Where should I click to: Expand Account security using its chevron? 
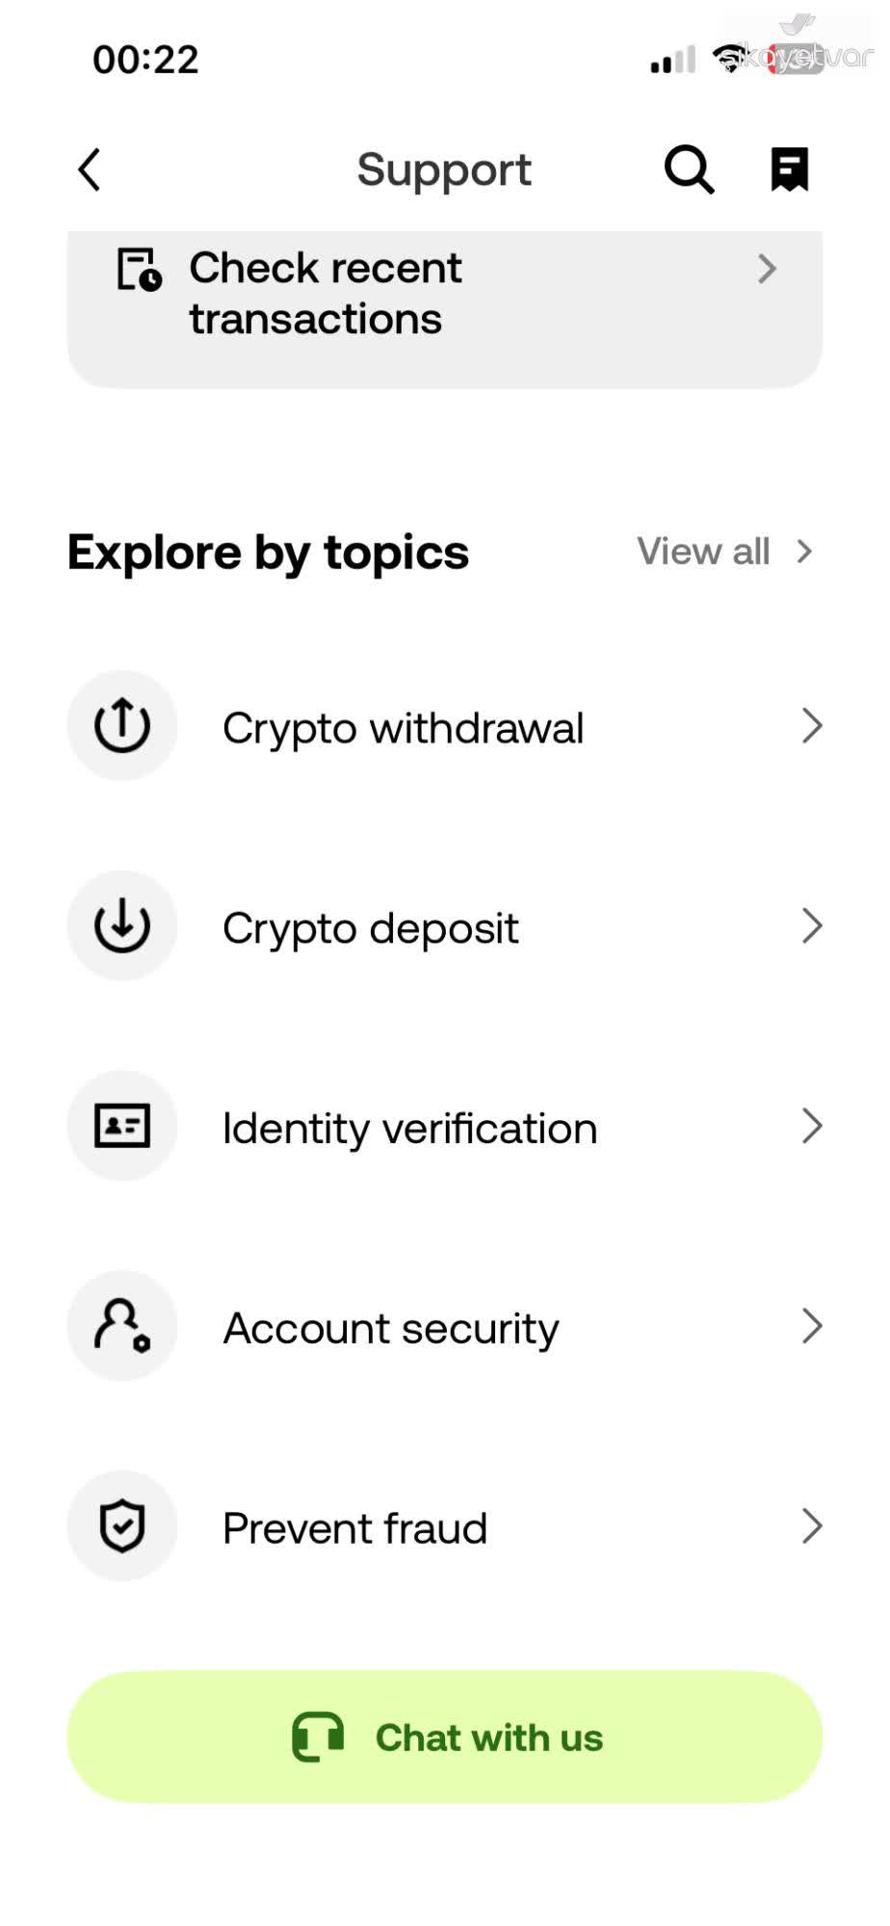tap(812, 1326)
